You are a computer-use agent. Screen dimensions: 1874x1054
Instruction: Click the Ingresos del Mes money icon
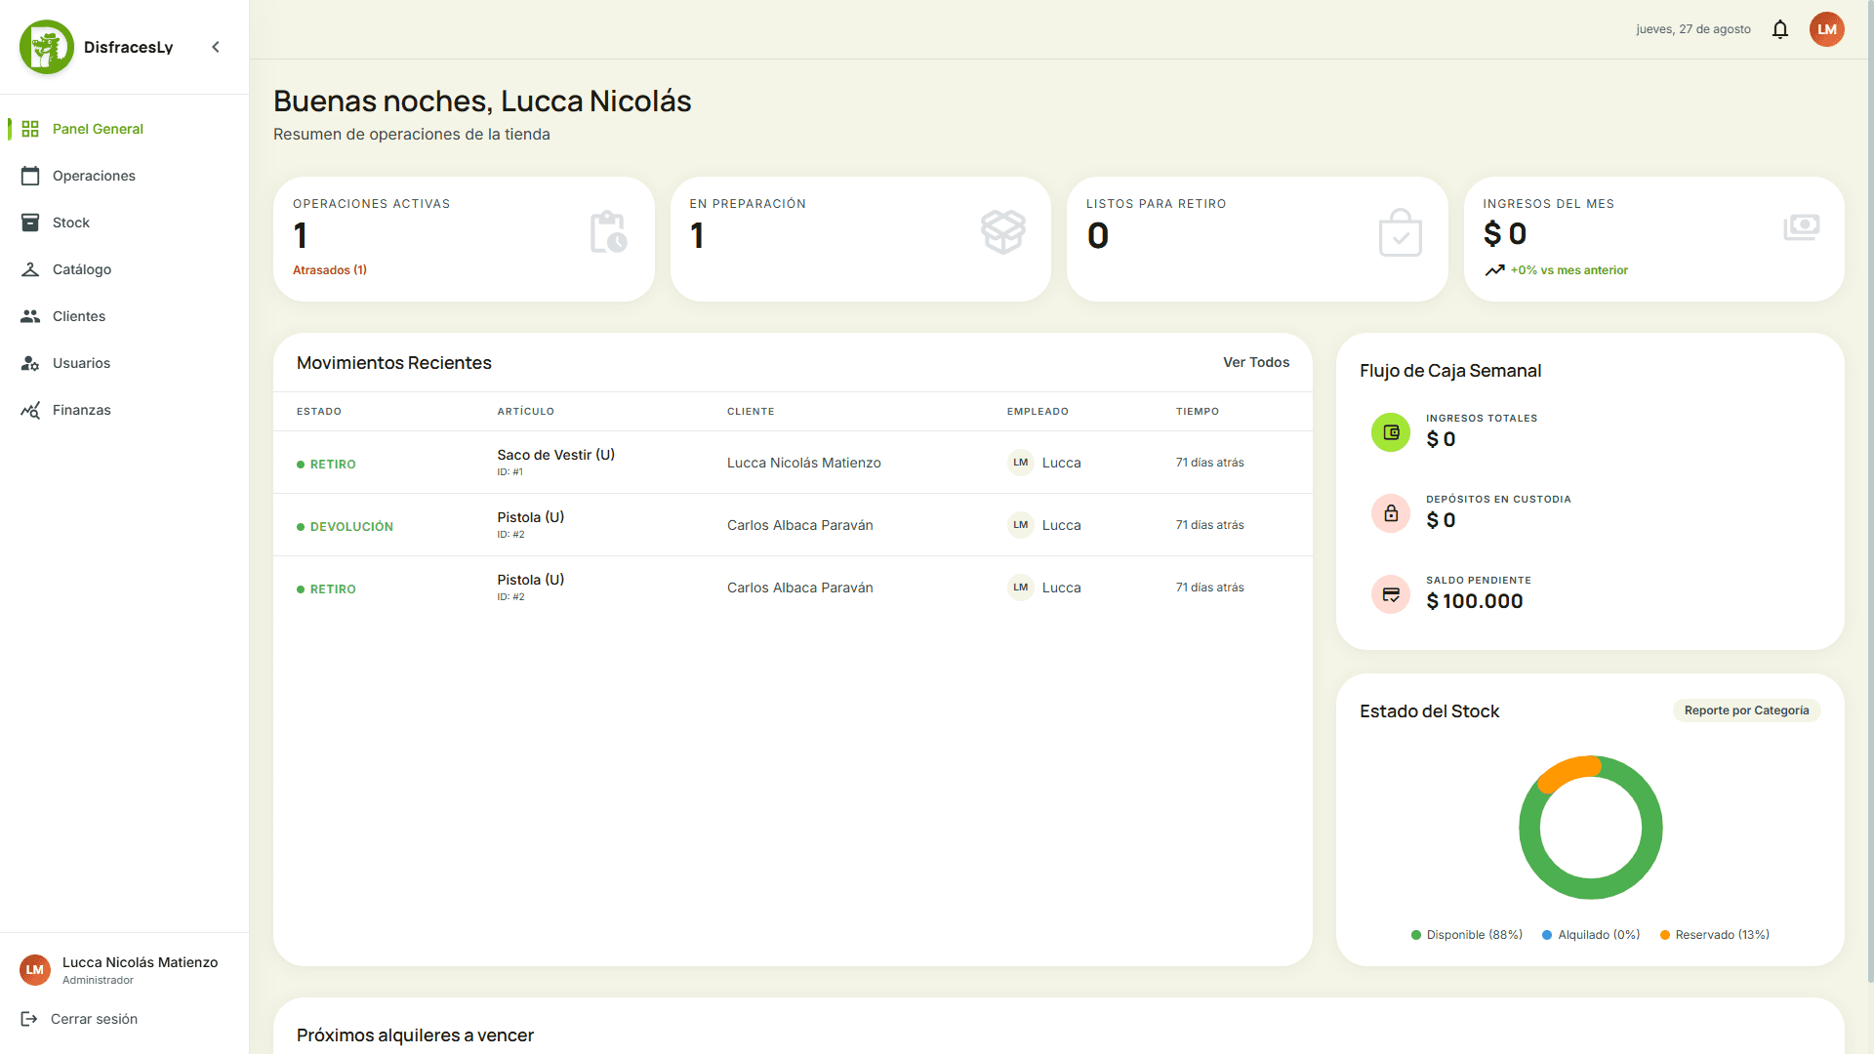(1802, 227)
